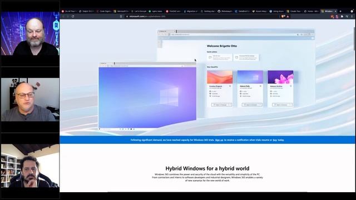This screenshot has width=356, height=200.
Task: Switch to the nginx news tab
Action: [156, 11]
